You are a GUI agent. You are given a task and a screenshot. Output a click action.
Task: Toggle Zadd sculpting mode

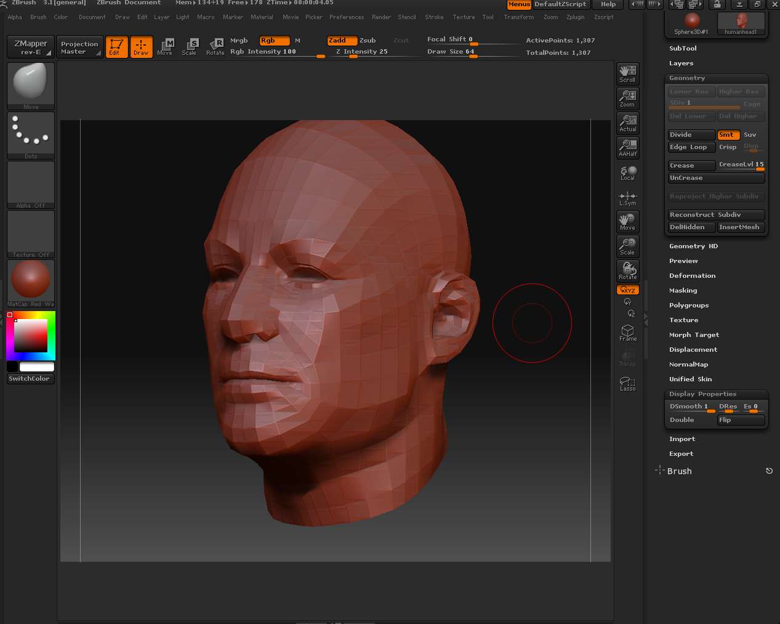click(x=342, y=40)
